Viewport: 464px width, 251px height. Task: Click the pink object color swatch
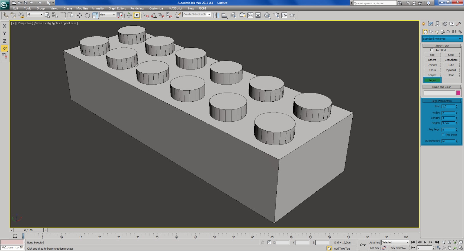458,93
